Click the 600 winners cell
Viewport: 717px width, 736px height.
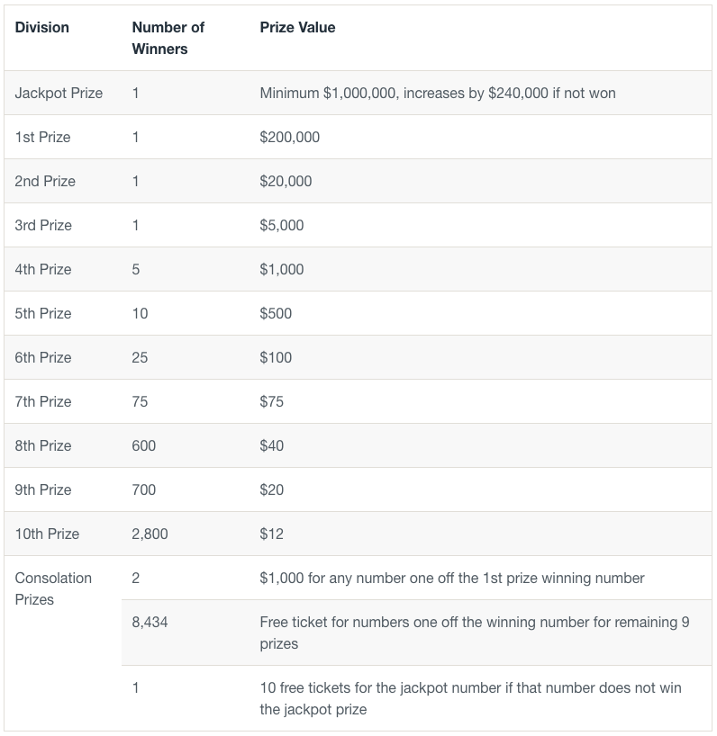pos(144,446)
